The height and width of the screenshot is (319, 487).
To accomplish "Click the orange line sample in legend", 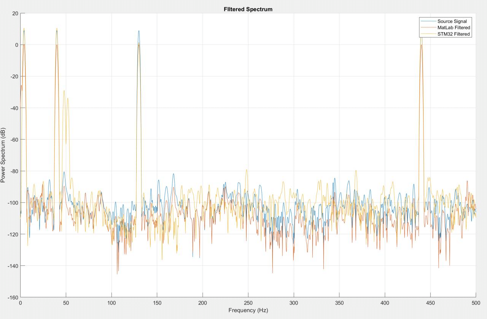I will tap(428, 28).
